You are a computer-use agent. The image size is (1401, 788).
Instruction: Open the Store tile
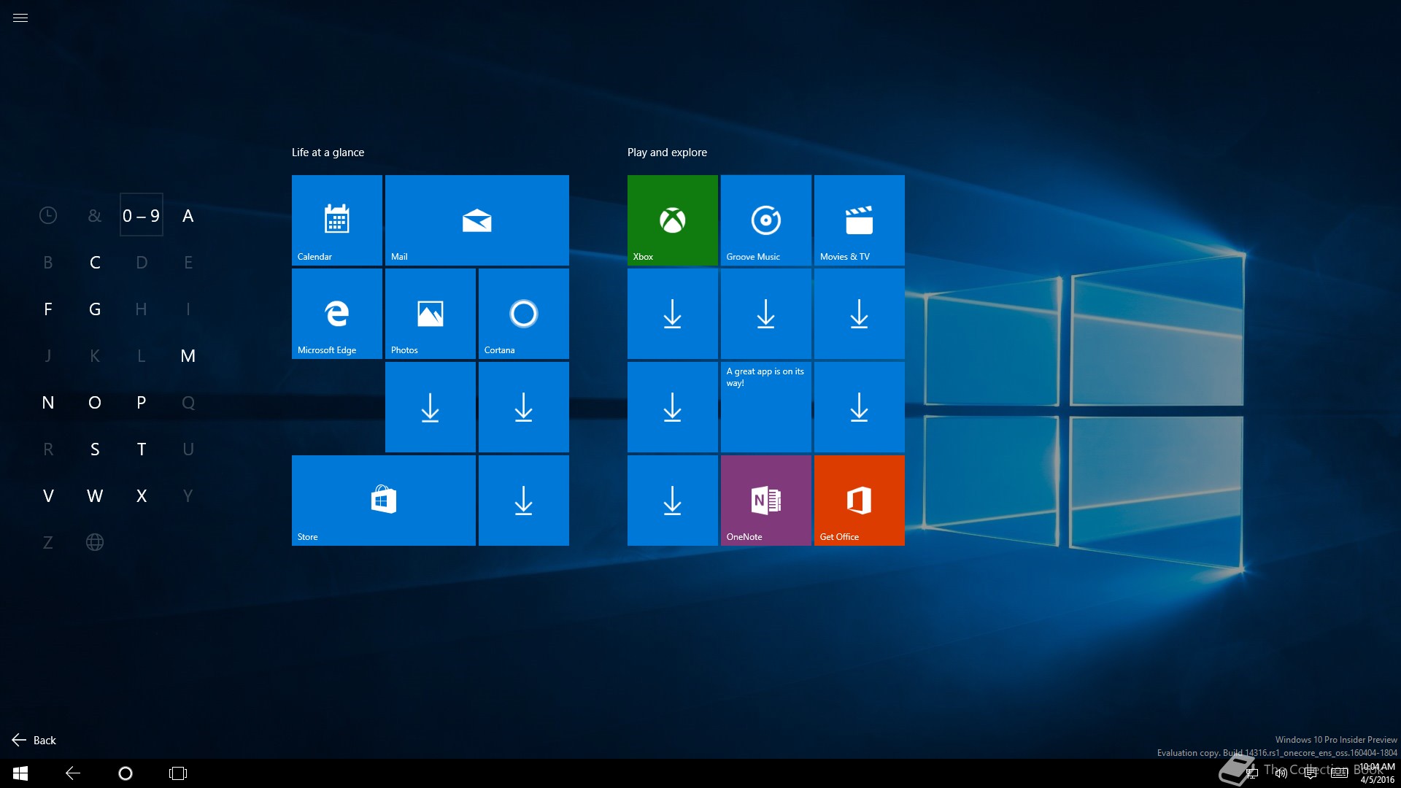pyautogui.click(x=384, y=501)
